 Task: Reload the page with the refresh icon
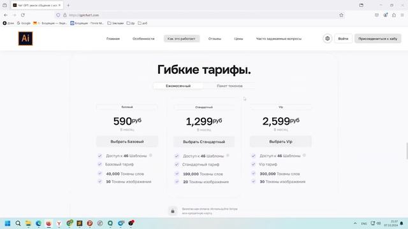point(23,15)
